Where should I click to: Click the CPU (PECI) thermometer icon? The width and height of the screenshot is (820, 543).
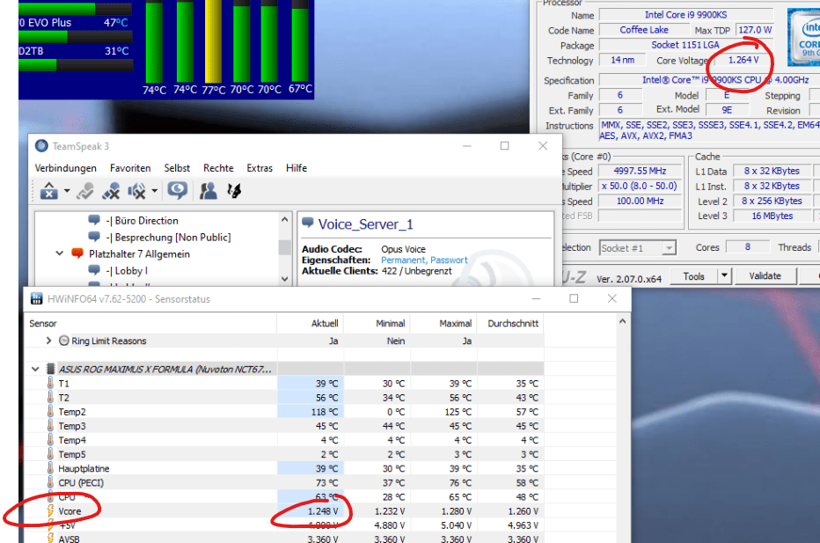point(50,481)
